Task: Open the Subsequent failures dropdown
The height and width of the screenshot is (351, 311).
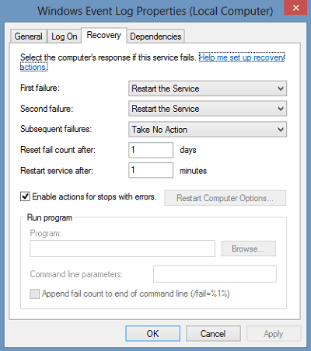Action: [208, 130]
